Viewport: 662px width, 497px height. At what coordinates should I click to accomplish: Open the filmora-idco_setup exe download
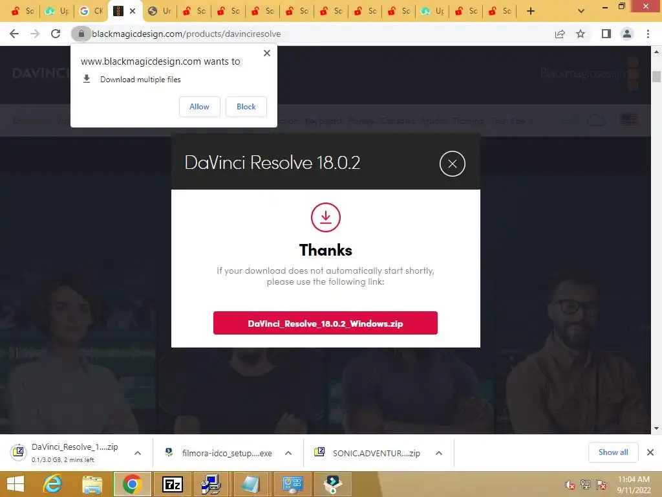pyautogui.click(x=220, y=453)
